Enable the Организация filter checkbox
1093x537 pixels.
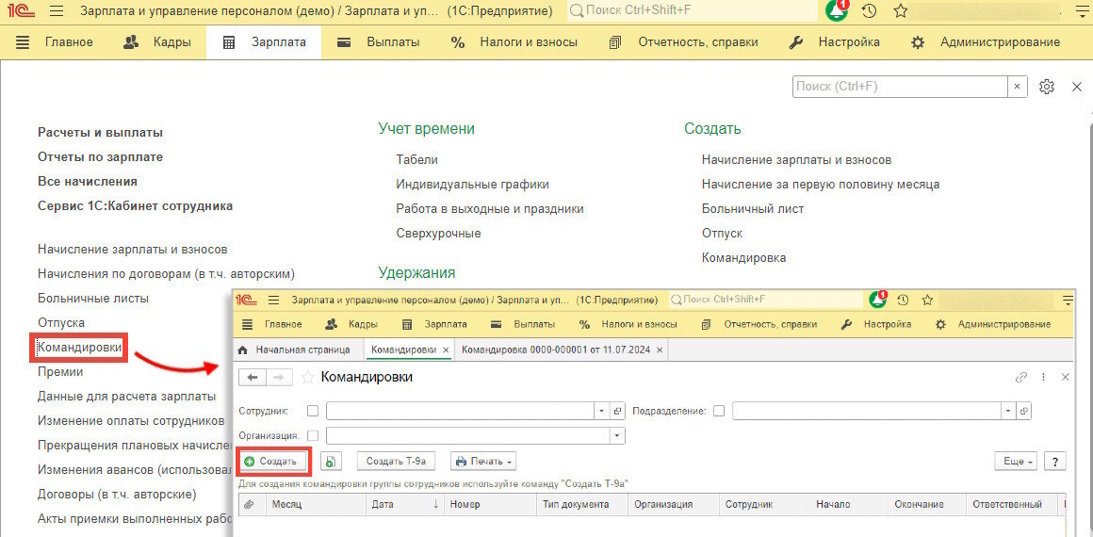pos(313,436)
